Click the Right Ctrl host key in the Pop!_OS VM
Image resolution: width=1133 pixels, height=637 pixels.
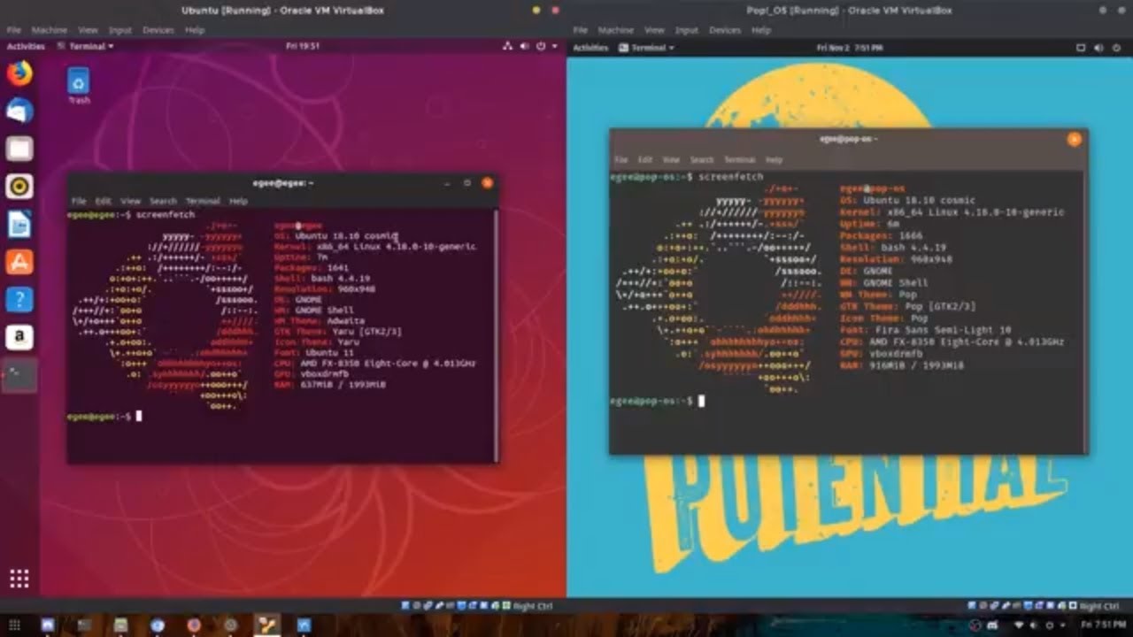1099,606
